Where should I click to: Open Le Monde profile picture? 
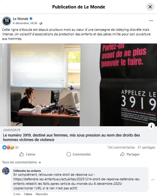(7, 21)
